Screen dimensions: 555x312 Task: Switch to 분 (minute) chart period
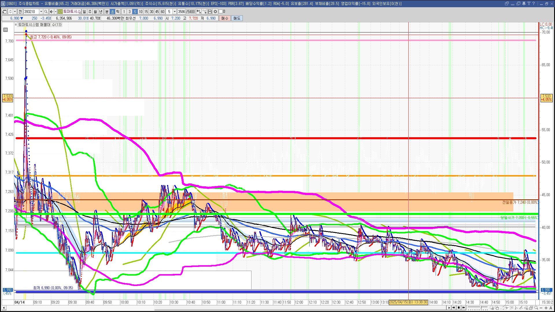tap(107, 12)
